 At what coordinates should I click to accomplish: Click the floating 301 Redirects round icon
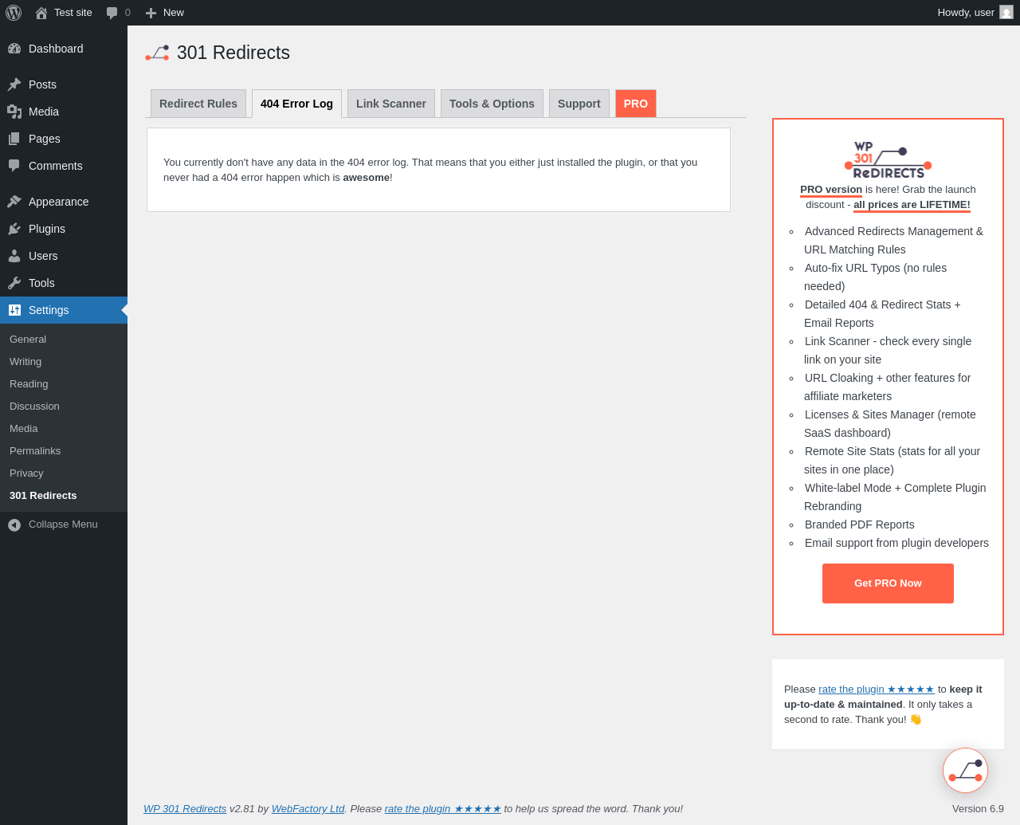(x=965, y=770)
